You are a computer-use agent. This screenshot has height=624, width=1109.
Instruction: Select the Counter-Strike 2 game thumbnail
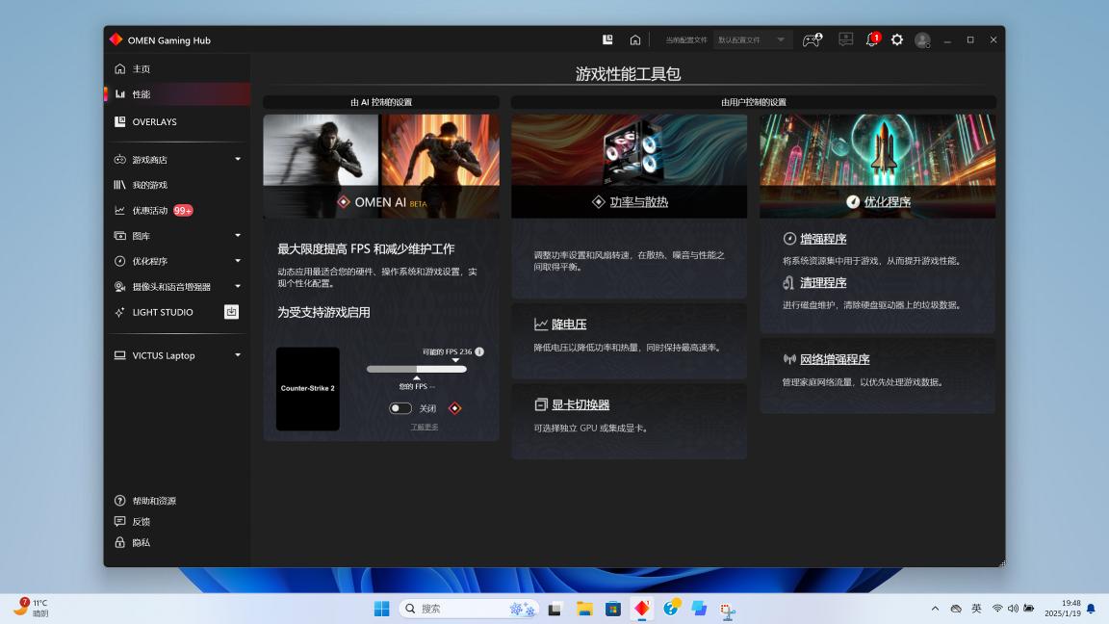coord(308,389)
